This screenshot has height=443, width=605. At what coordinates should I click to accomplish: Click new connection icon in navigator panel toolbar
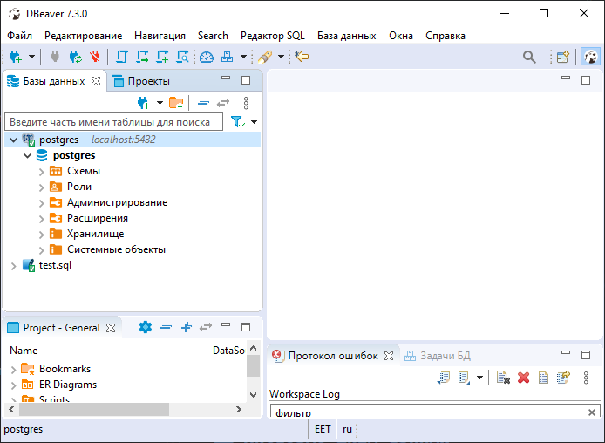click(144, 103)
